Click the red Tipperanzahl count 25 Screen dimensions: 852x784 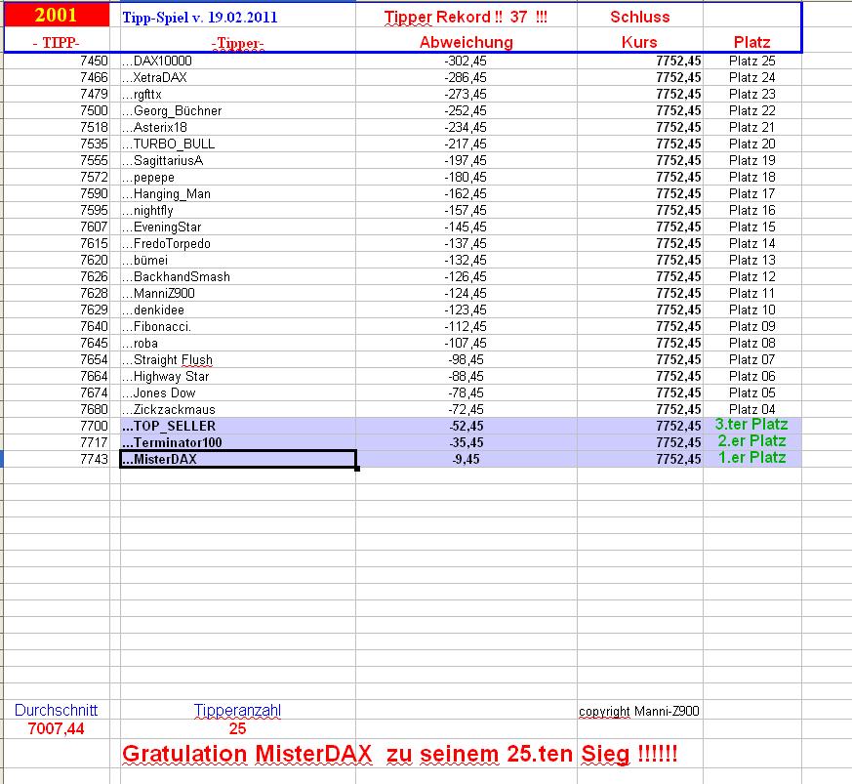pos(237,728)
